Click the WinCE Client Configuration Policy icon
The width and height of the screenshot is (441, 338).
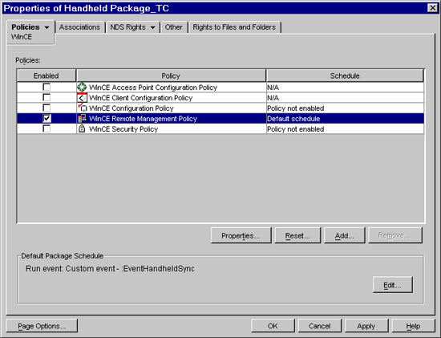(x=82, y=98)
